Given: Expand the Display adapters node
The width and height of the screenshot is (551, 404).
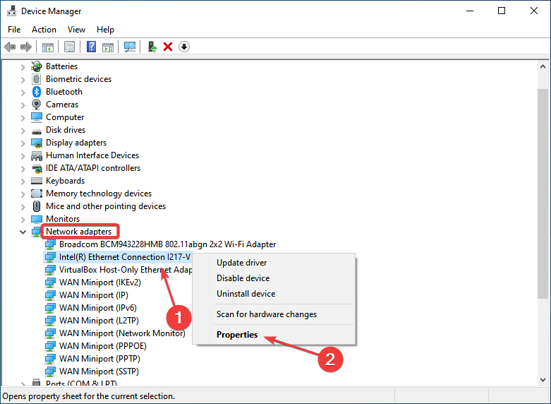Looking at the screenshot, I should pyautogui.click(x=23, y=143).
